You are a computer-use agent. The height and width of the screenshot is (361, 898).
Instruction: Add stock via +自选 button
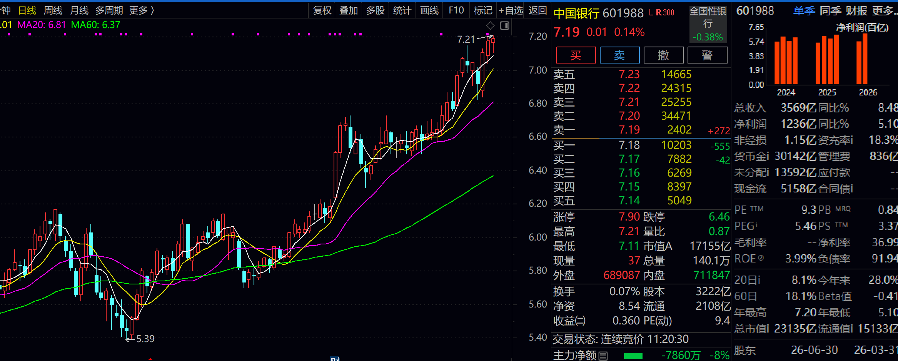pyautogui.click(x=511, y=10)
